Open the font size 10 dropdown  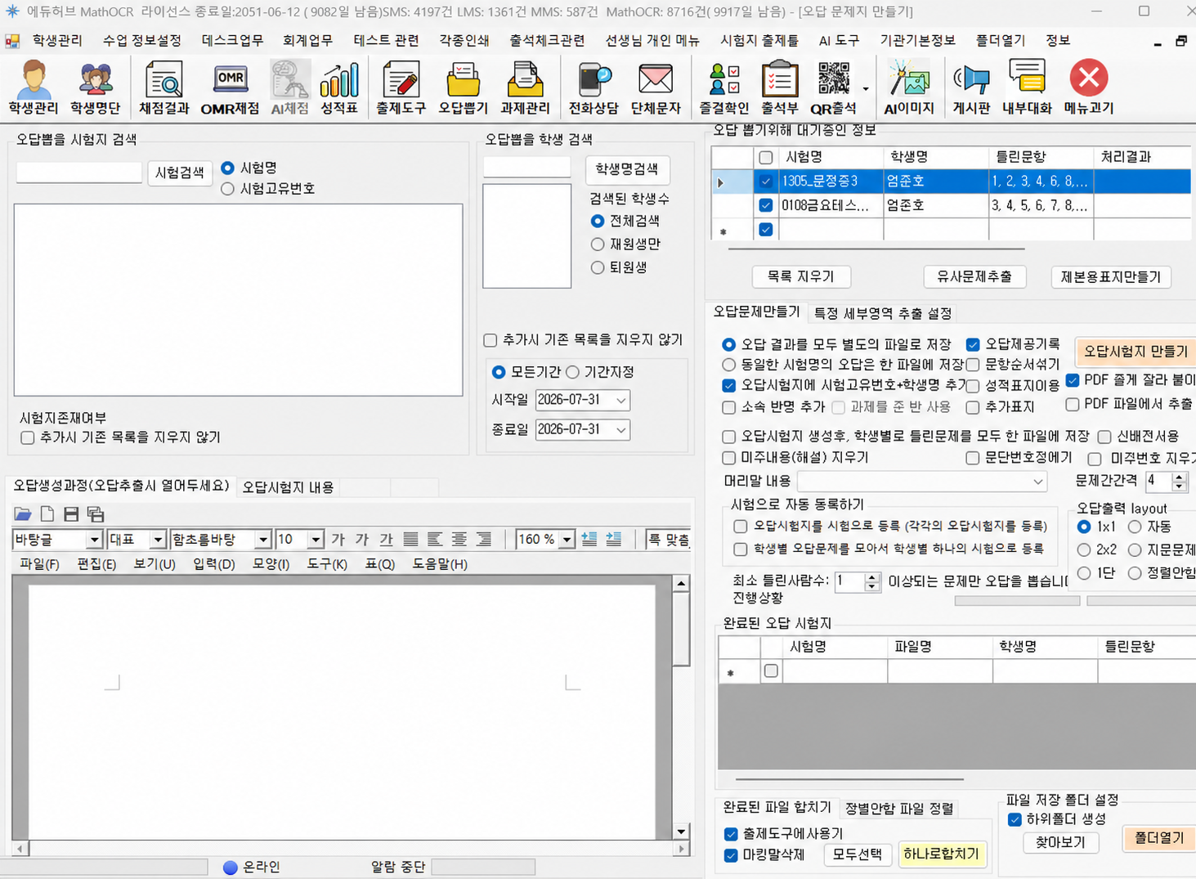pyautogui.click(x=316, y=540)
